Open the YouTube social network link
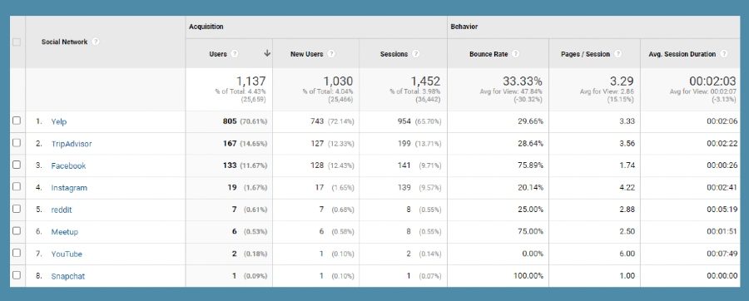 click(x=67, y=254)
